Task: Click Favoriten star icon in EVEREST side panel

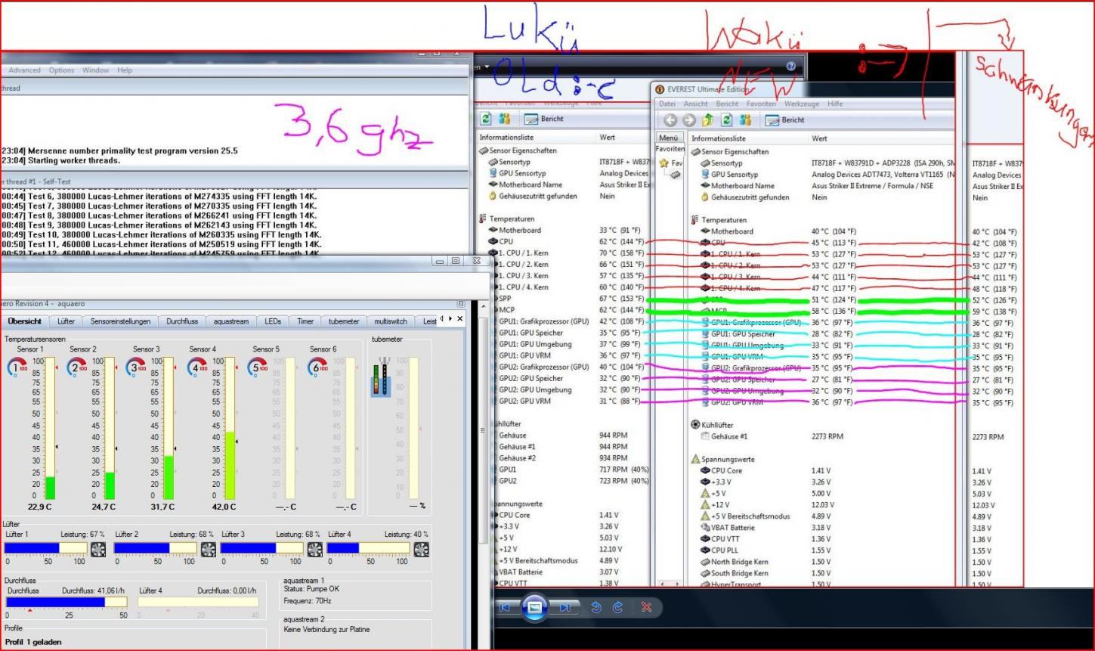Action: coord(663,163)
